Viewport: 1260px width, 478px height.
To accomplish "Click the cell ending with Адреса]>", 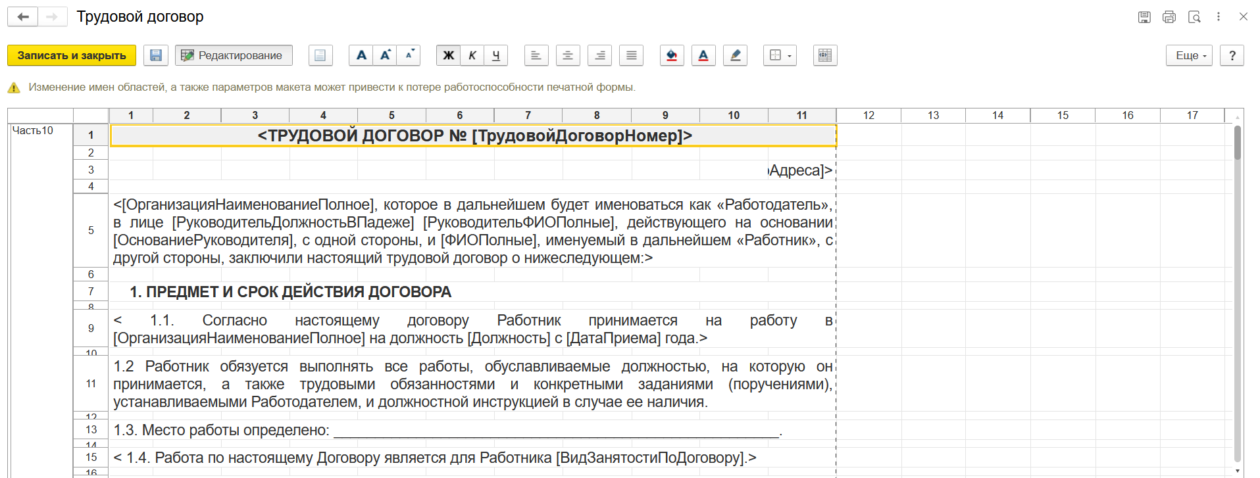I will coord(801,170).
